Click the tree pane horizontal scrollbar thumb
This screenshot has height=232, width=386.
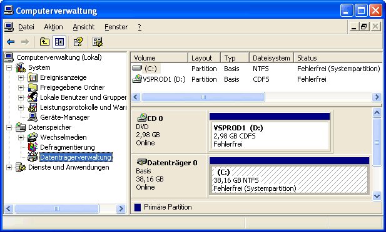[x=57, y=209]
